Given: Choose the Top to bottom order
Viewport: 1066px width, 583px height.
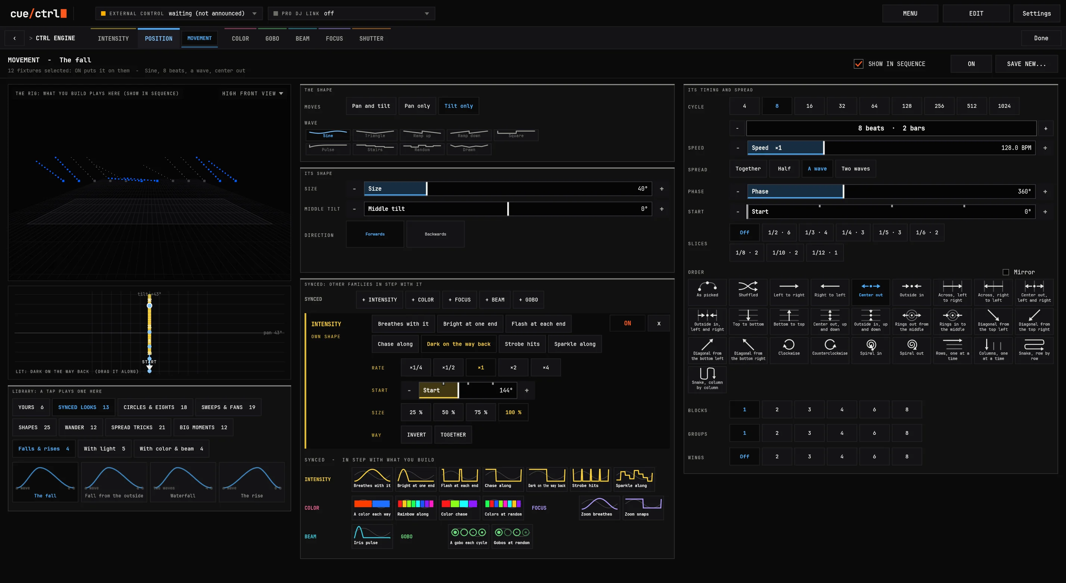Looking at the screenshot, I should click(748, 321).
